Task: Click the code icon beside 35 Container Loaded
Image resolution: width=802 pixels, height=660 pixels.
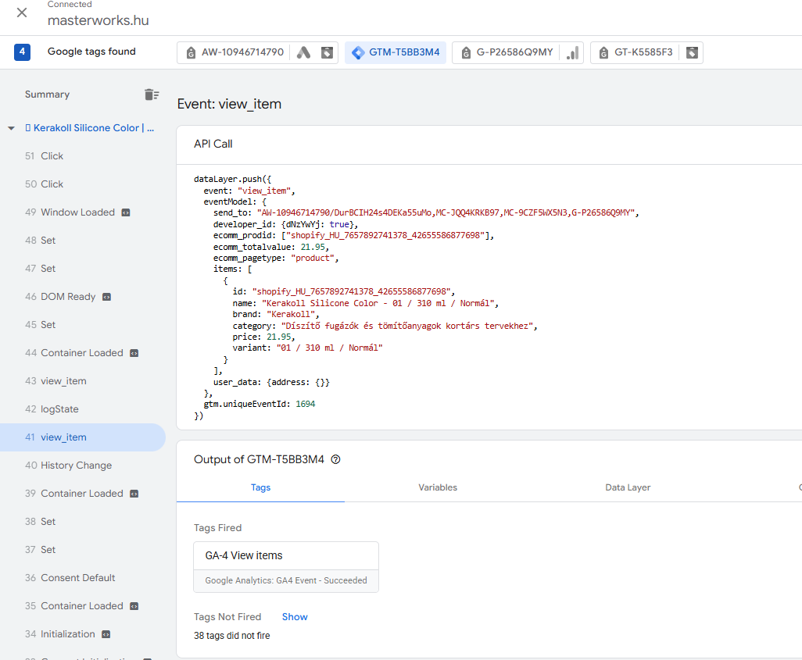Action: point(134,606)
